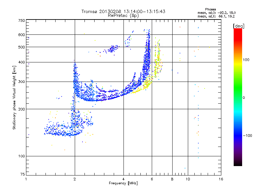Click the y-axis tick label '600'

pyautogui.click(x=22, y=35)
